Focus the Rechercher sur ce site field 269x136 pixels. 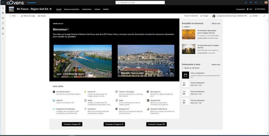pyautogui.click(x=140, y=3)
